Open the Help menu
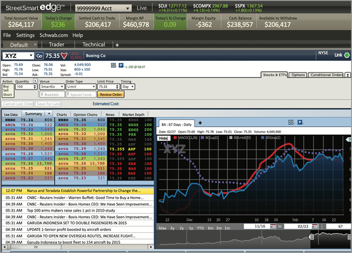 tap(78, 35)
